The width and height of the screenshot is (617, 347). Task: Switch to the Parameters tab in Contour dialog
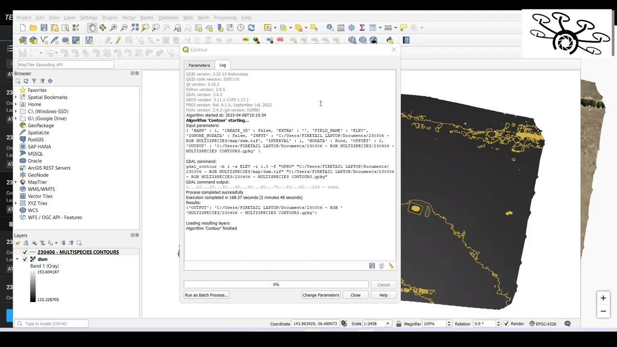click(199, 65)
